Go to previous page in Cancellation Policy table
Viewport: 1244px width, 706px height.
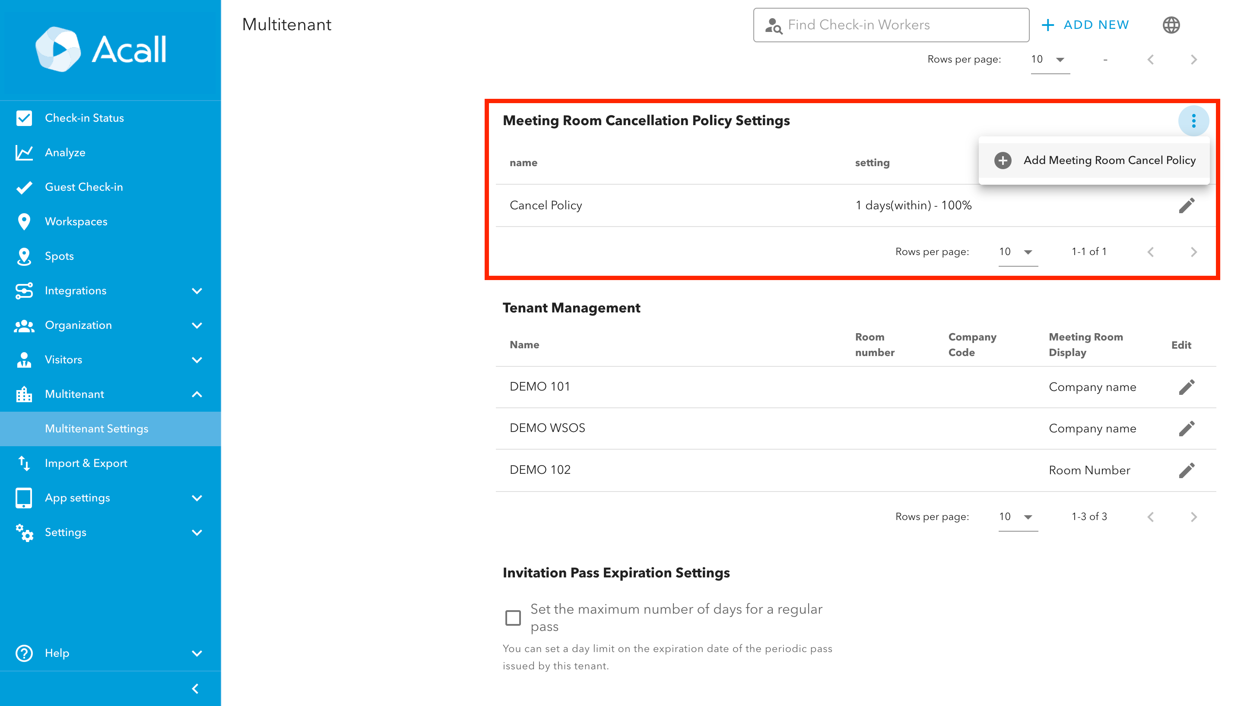(1150, 252)
